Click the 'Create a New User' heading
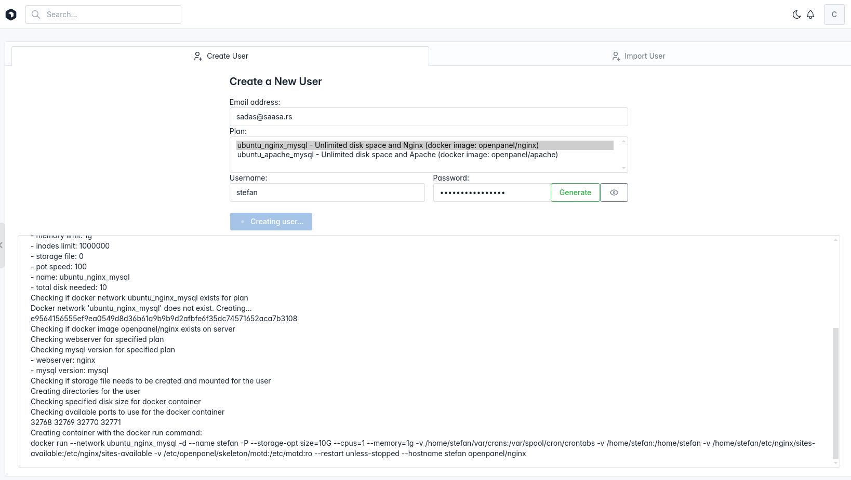The width and height of the screenshot is (851, 480). pos(276,81)
